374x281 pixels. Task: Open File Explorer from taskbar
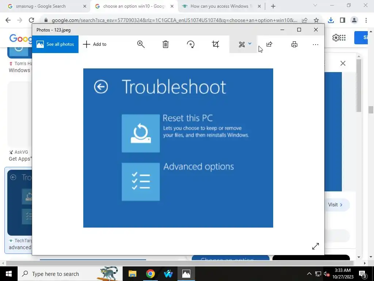[x=132, y=274]
